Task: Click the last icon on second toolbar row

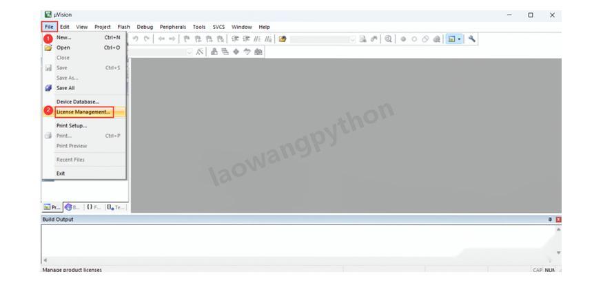Action: 258,52
